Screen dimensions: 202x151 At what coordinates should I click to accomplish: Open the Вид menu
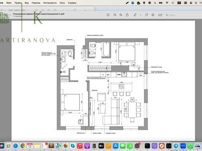coord(27,3)
